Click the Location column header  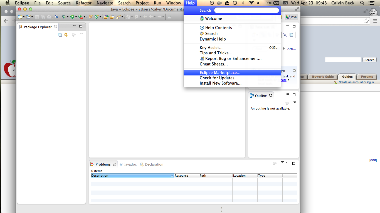245,176
